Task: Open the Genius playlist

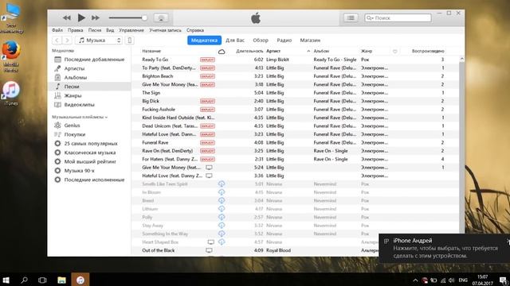Action: [x=89, y=126]
